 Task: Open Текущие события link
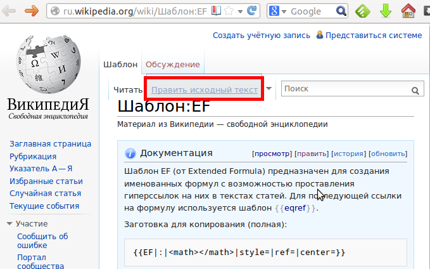pos(44,206)
